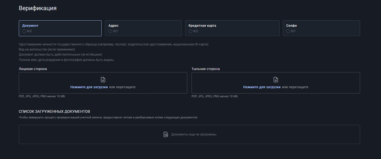Click 'Нажмите для загрузки' for back side
Viewport: 381px width, 159px height.
click(262, 87)
